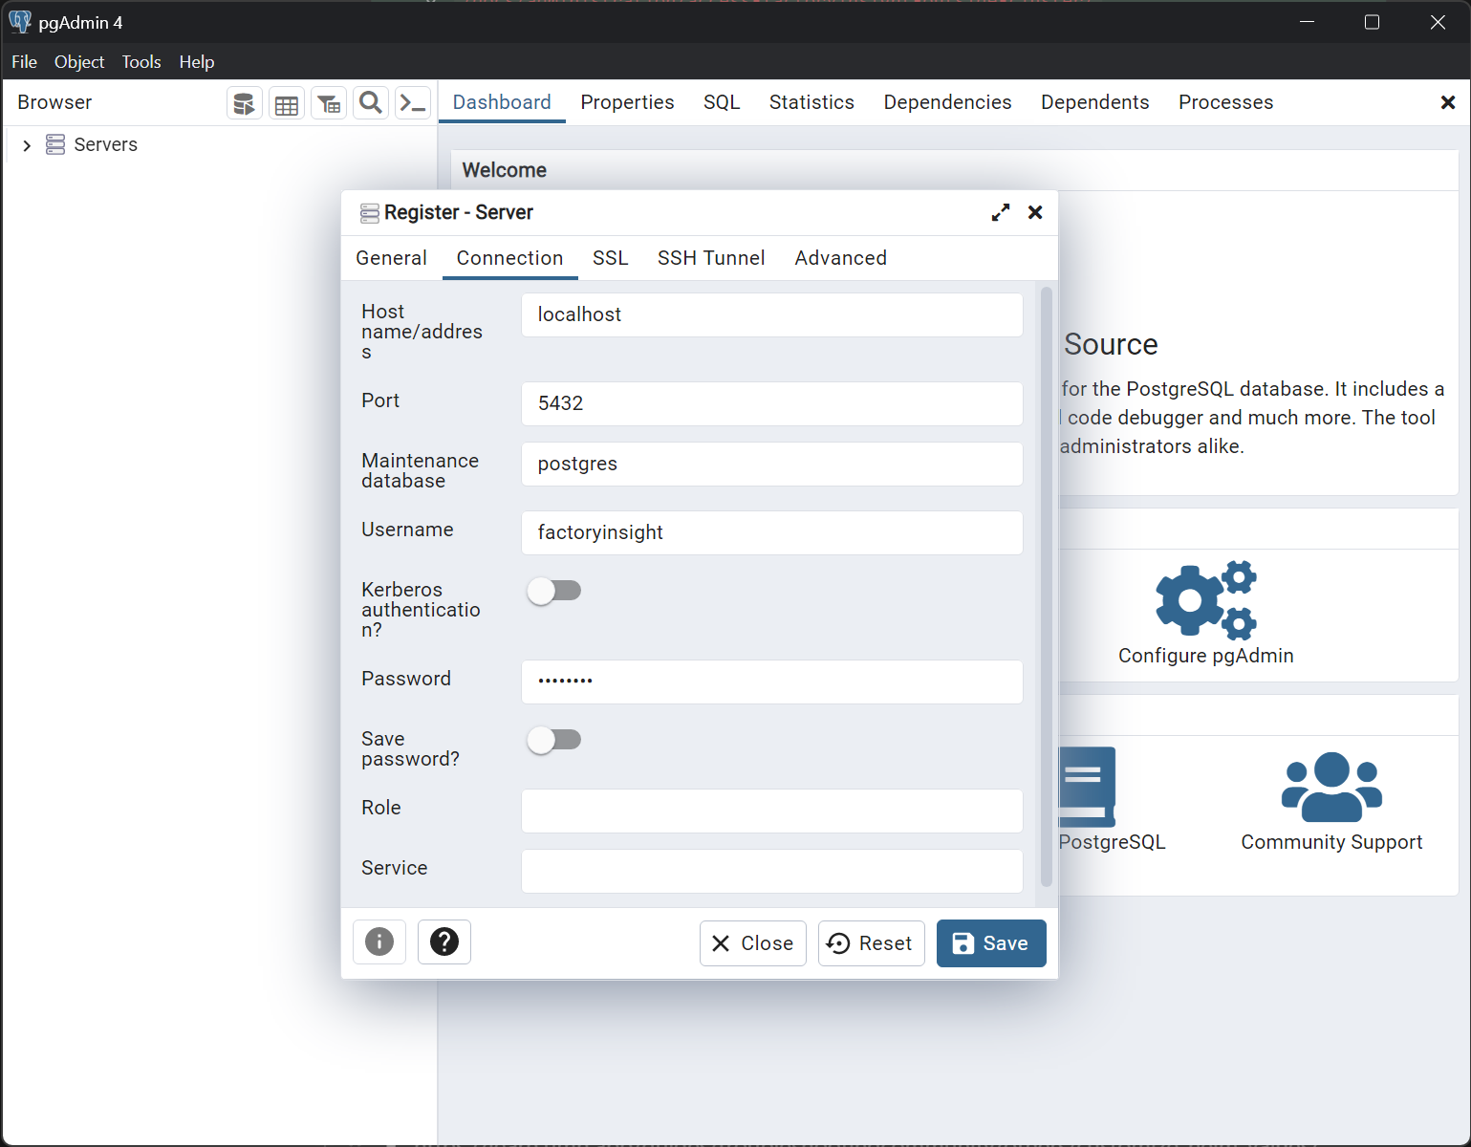The image size is (1471, 1147).
Task: Launch the PSQL Tool terminal icon
Action: pyautogui.click(x=413, y=103)
